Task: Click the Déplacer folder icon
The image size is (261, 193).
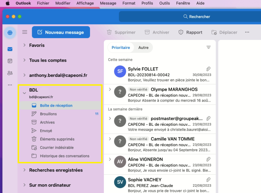Action: click(x=214, y=32)
